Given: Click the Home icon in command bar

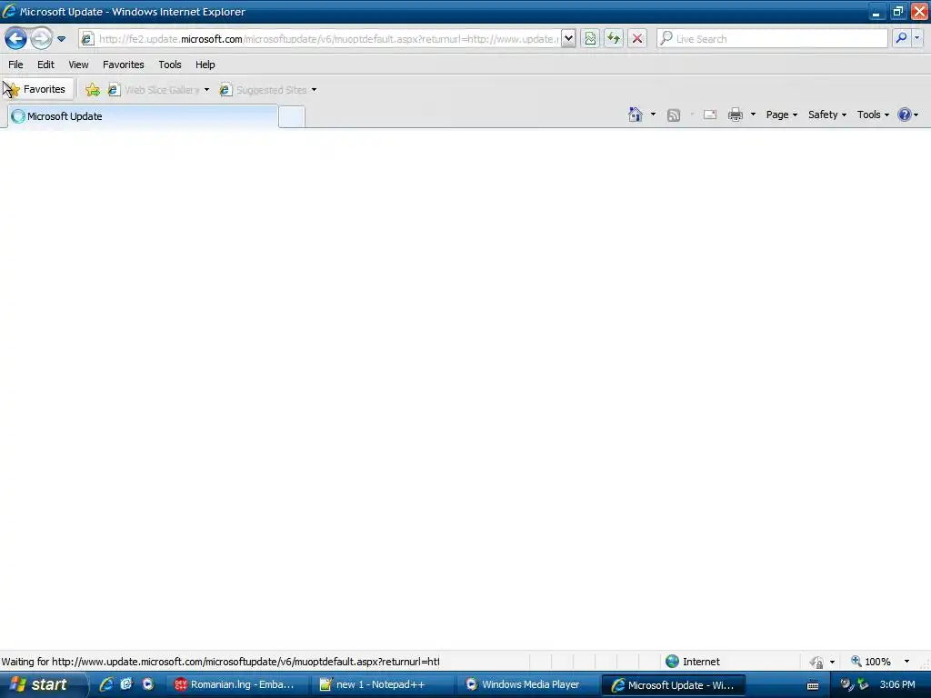Looking at the screenshot, I should (x=636, y=115).
